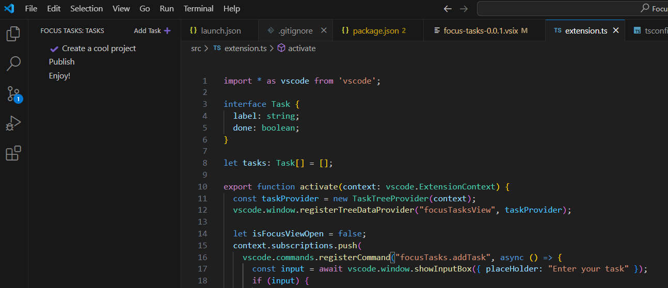Open the Help menu
Image resolution: width=668 pixels, height=288 pixels.
232,9
